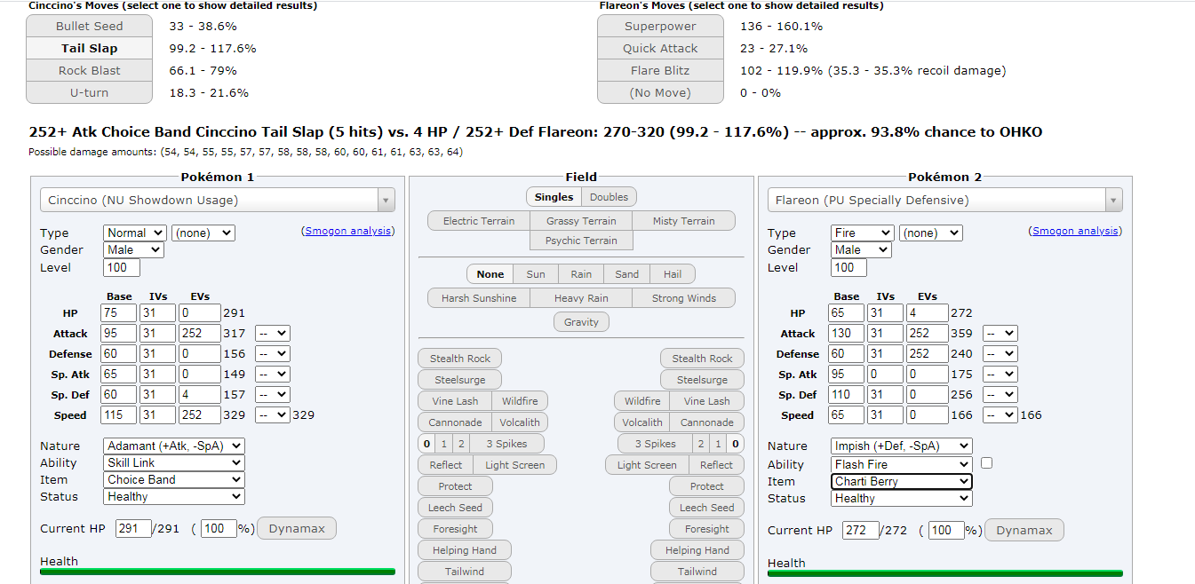Enable Misty Terrain
This screenshot has width=1195, height=584.
(x=684, y=221)
